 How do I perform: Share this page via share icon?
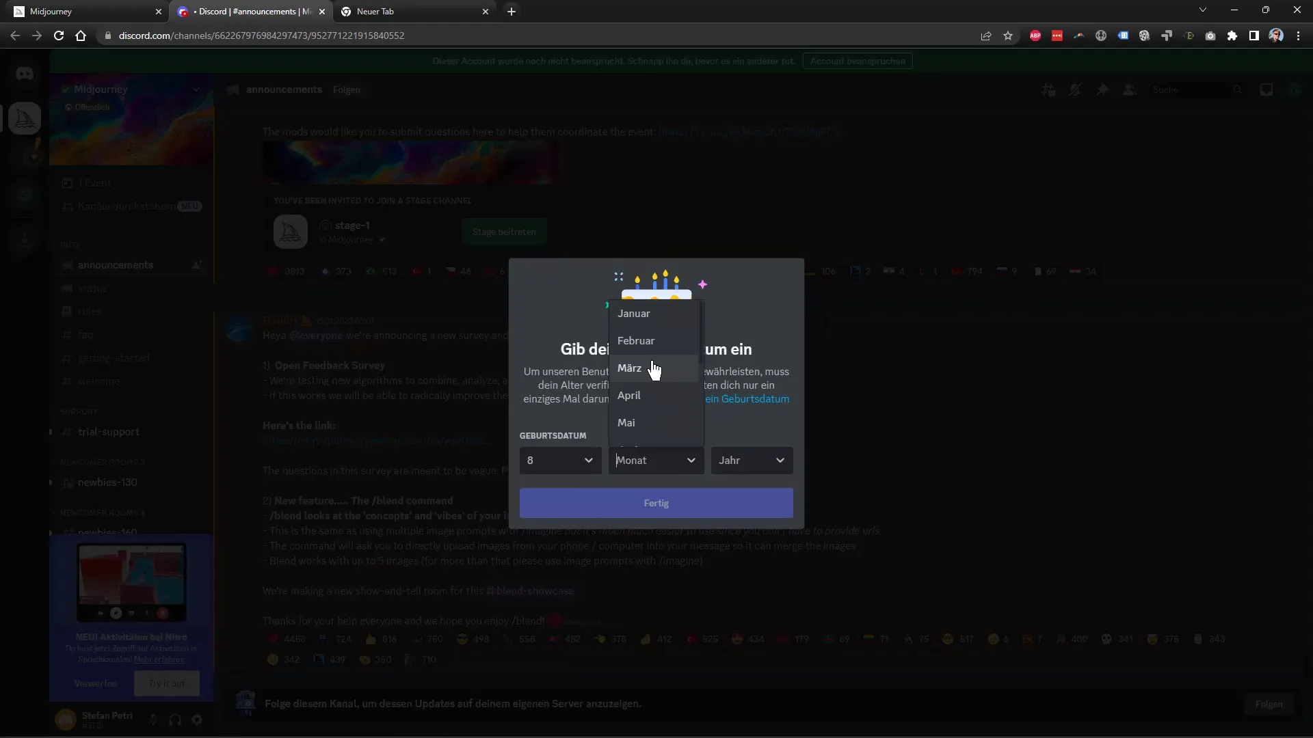[986, 36]
